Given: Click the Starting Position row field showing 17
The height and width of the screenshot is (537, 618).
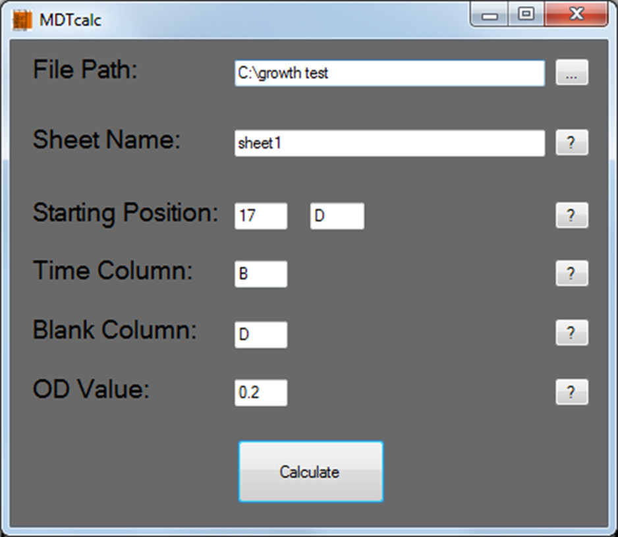Looking at the screenshot, I should click(x=261, y=216).
